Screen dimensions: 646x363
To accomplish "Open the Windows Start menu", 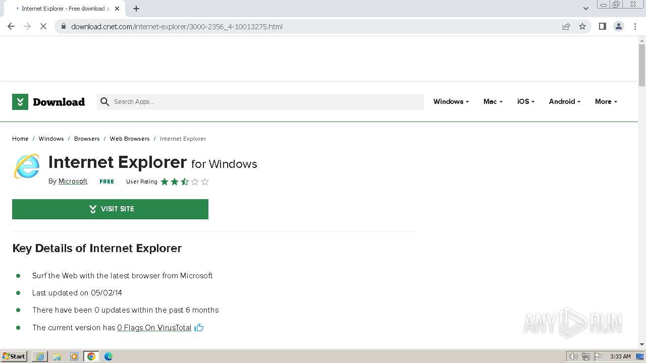I will click(x=14, y=356).
